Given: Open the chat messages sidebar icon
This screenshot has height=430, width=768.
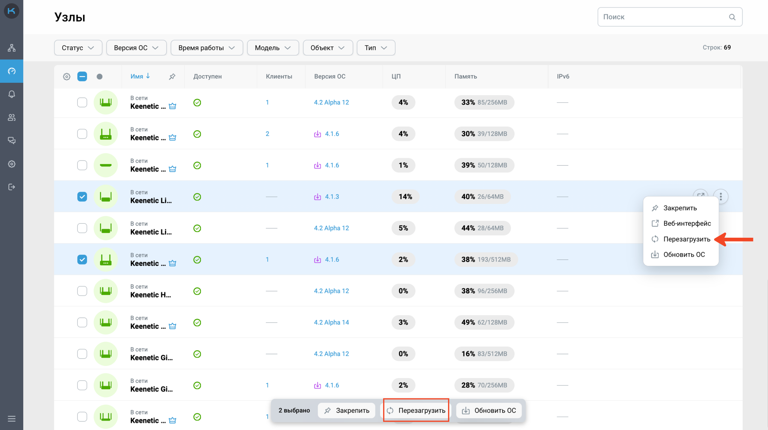Looking at the screenshot, I should tap(11, 140).
